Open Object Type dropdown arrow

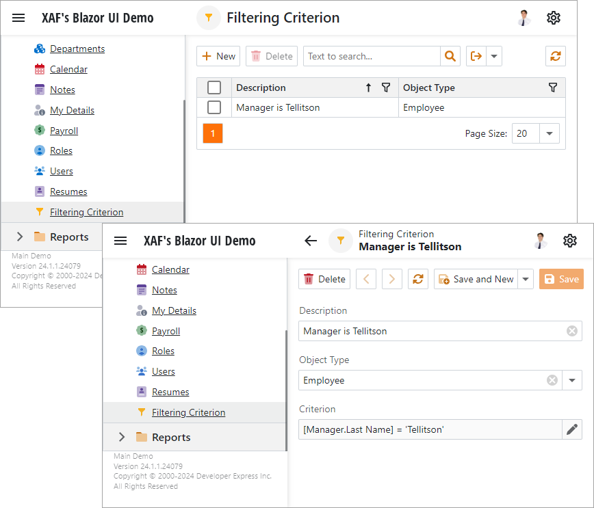click(x=572, y=380)
